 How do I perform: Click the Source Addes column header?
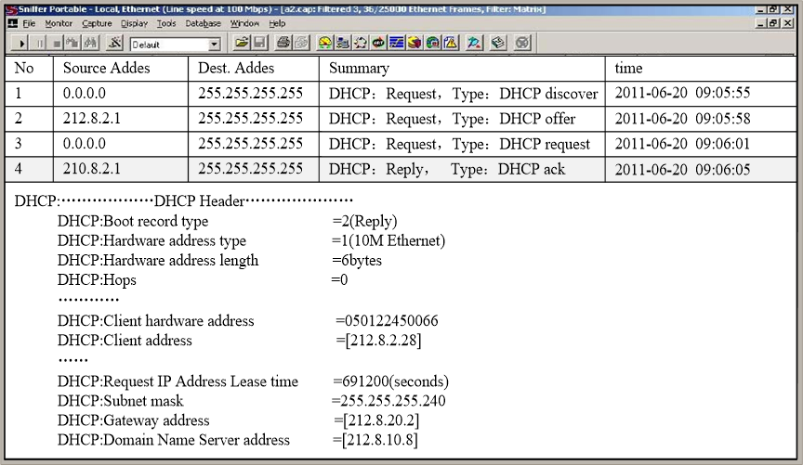coord(107,68)
